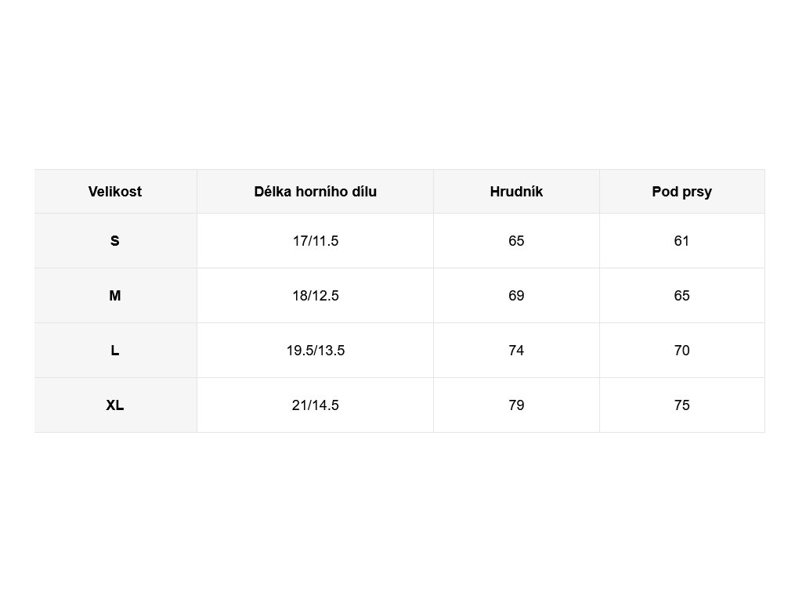Select the chest value 69
Screen dimensions: 802x601
(x=516, y=295)
